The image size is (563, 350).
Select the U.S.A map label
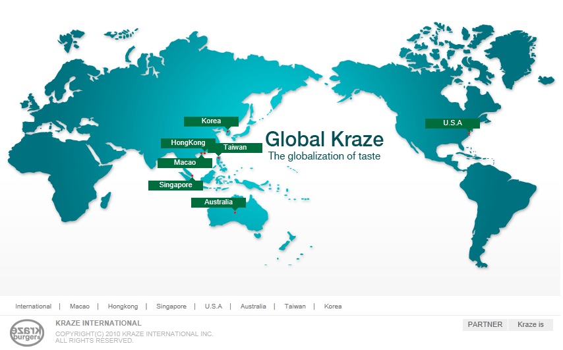[x=452, y=123]
